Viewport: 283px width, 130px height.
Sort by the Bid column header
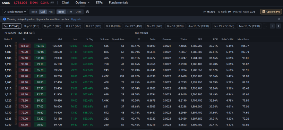[25, 39]
